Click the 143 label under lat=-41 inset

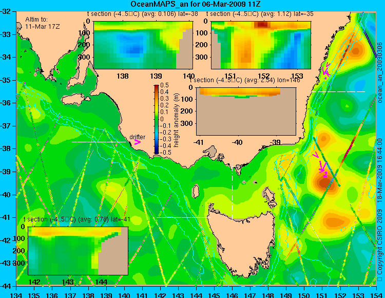[x=68, y=282]
